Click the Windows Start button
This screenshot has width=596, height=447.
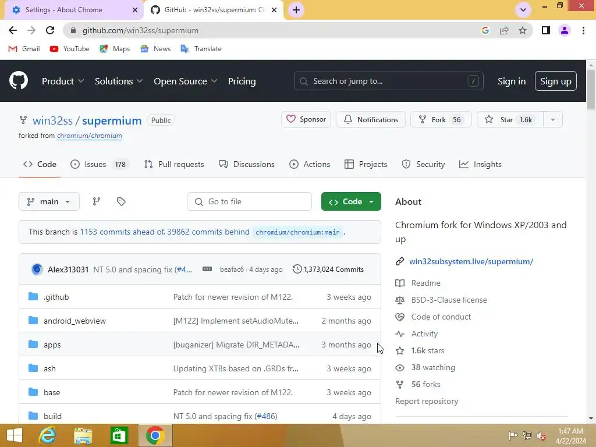[x=15, y=435]
